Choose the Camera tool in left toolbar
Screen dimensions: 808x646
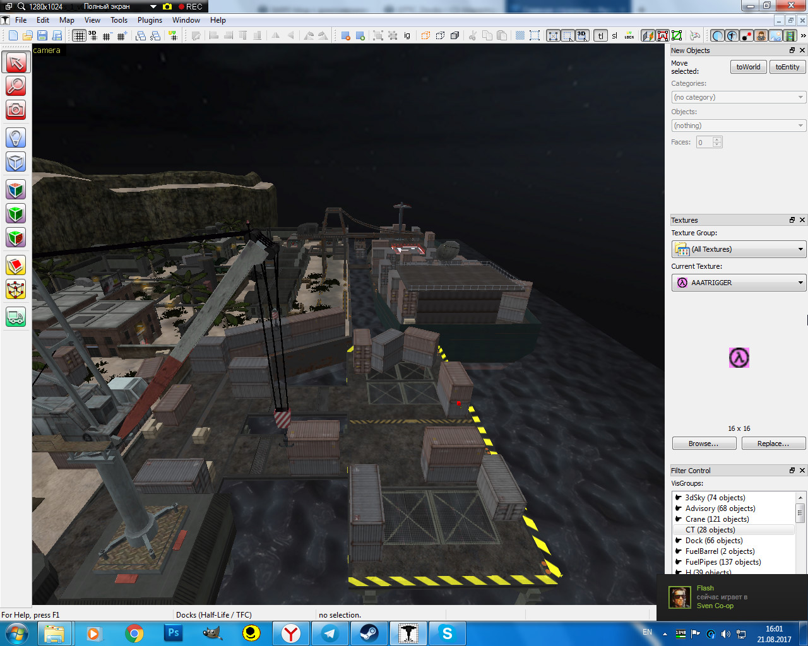tap(16, 110)
